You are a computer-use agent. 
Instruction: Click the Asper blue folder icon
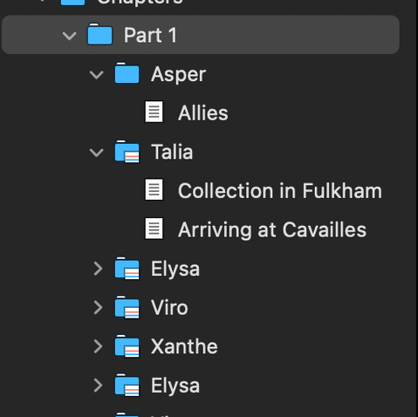click(x=127, y=73)
